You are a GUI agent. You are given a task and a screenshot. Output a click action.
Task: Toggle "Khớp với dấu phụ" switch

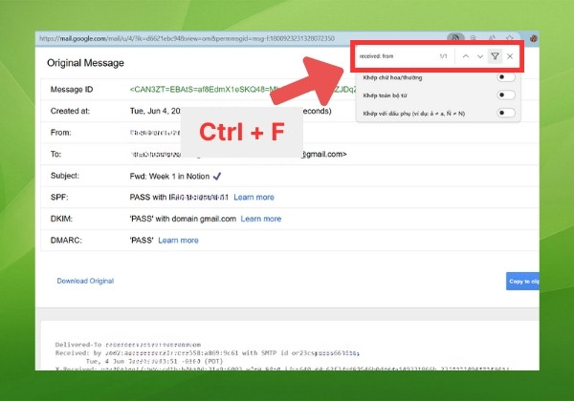(506, 113)
